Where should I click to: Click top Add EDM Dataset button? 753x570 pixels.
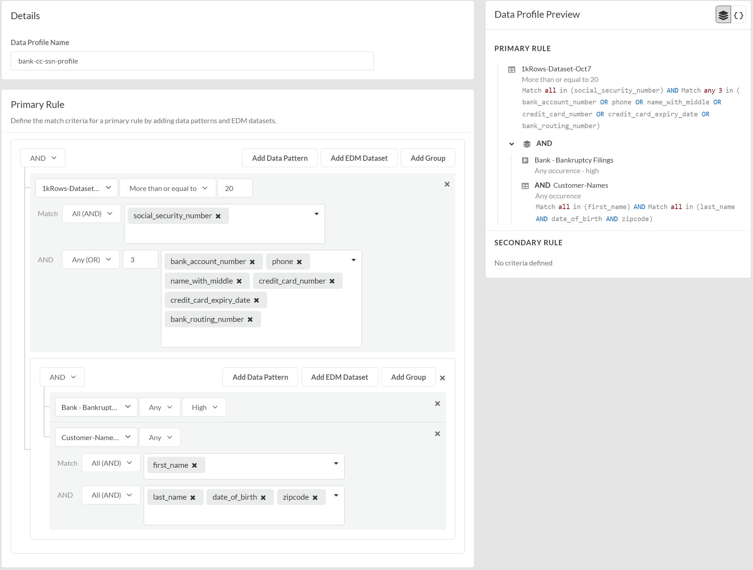pos(359,158)
